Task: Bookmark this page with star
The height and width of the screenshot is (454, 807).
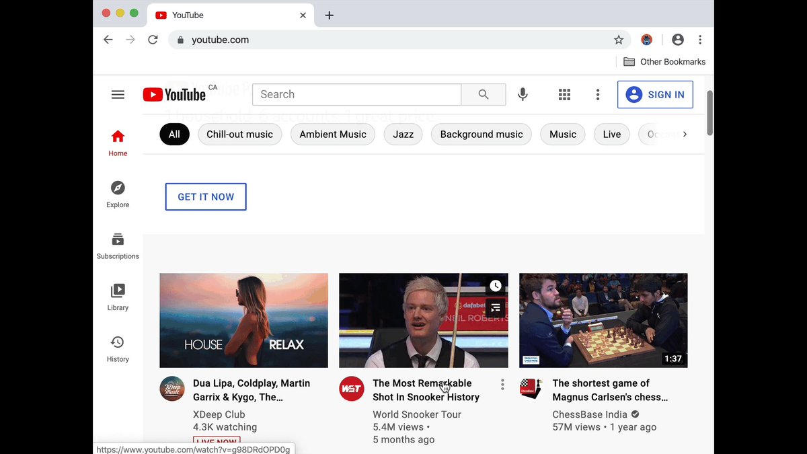Action: (619, 40)
